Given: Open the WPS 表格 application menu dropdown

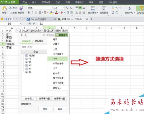Looking at the screenshot, I should click(18, 2).
